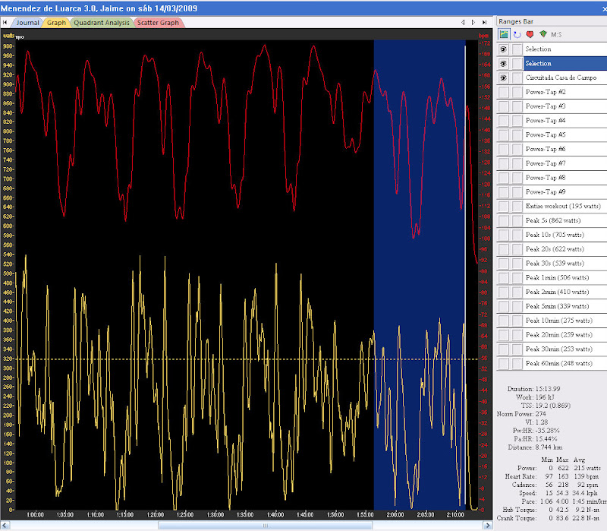Image resolution: width=607 pixels, height=531 pixels.
Task: Jump to first tab with left tab-strip arrow
Action: (5, 23)
